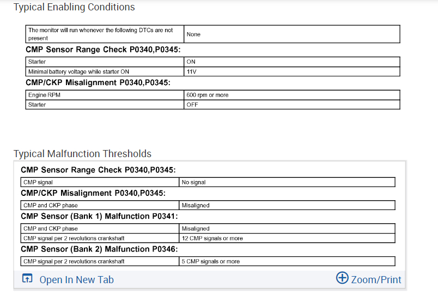
Task: Click the Typical Enabling Conditions heading
Action: pyautogui.click(x=74, y=7)
